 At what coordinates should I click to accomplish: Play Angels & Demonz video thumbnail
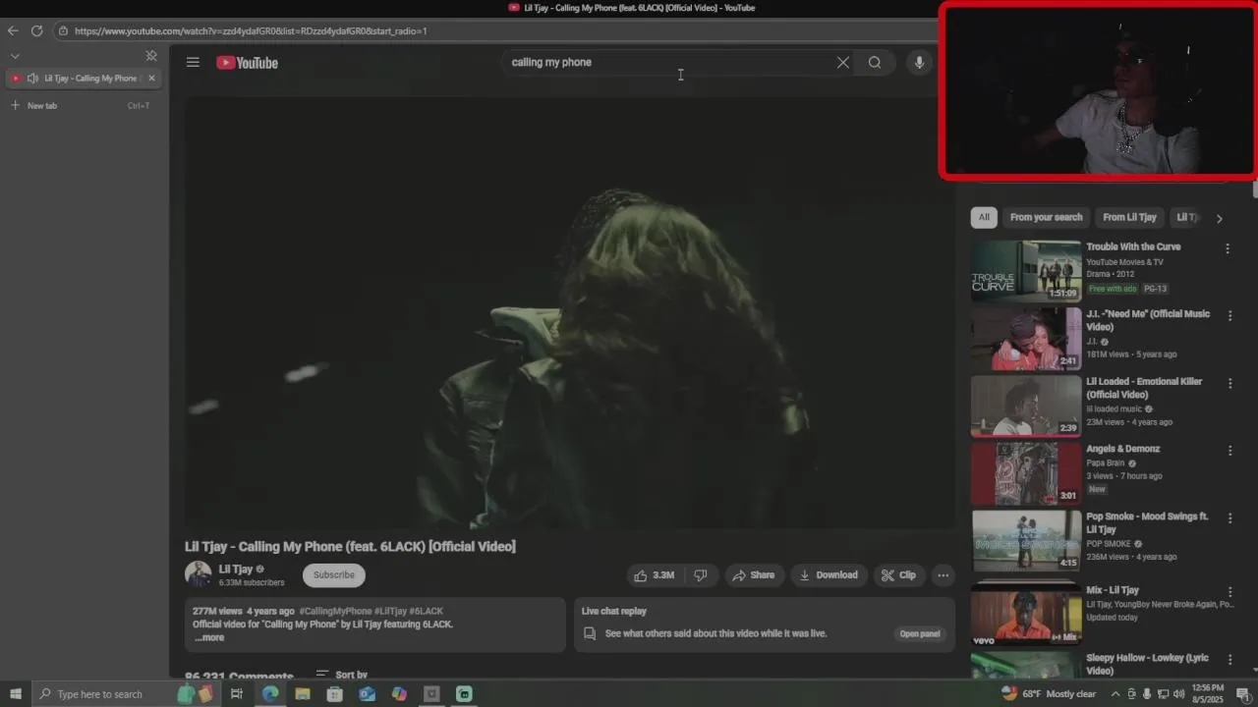(1026, 473)
